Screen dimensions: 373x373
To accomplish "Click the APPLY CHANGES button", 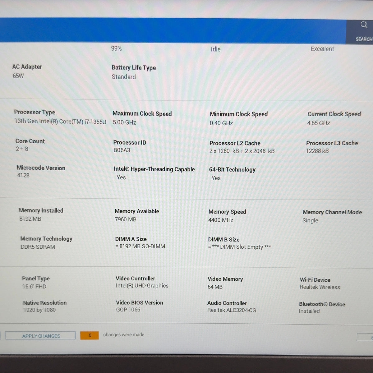I will point(41,336).
